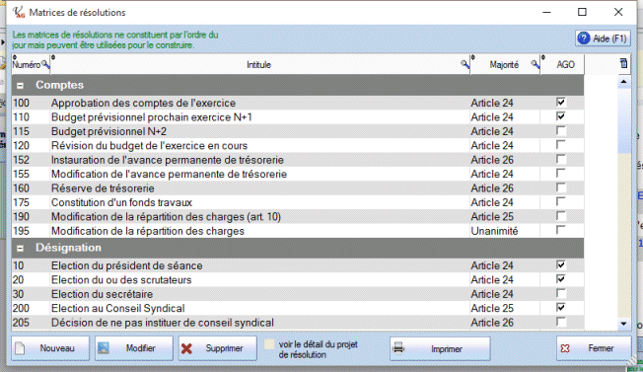Viewport: 643px width, 372px height.
Task: Uncheck AGO for Approbation des comptes de l'exercice
Action: coord(560,102)
